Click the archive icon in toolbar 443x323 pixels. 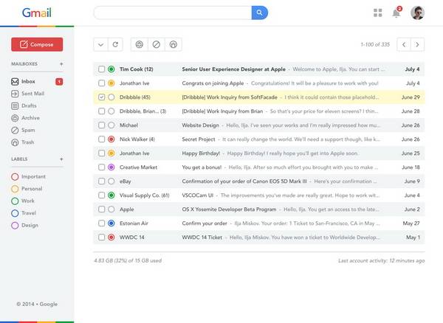point(139,44)
